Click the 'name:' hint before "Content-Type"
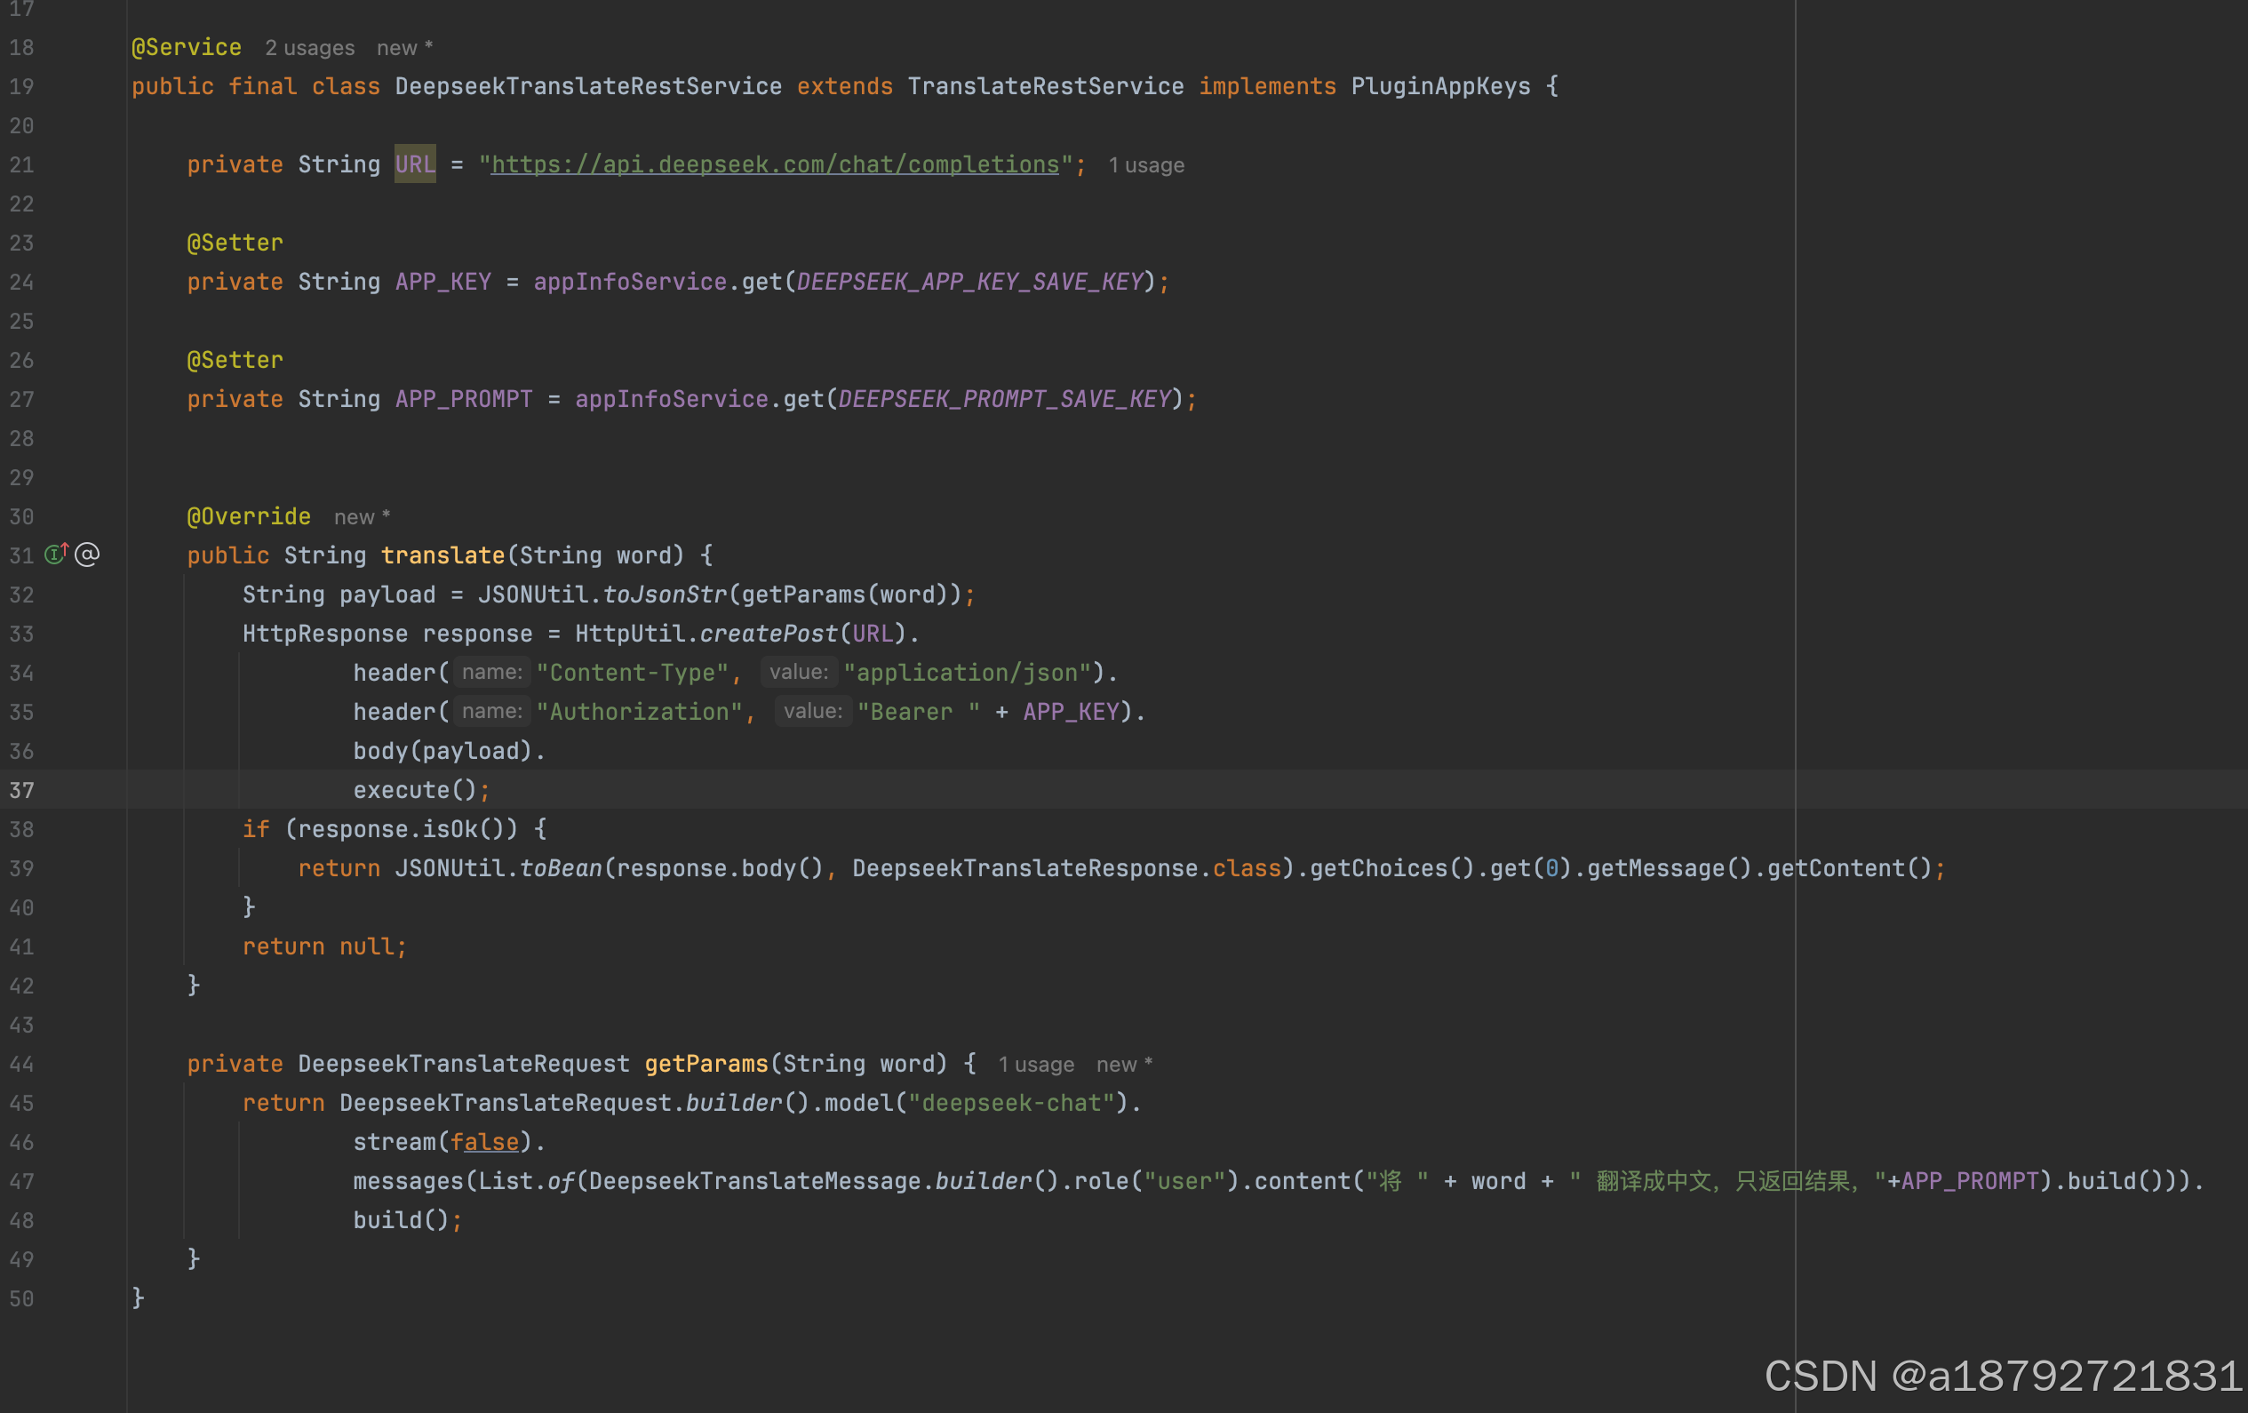The image size is (2248, 1413). (492, 673)
